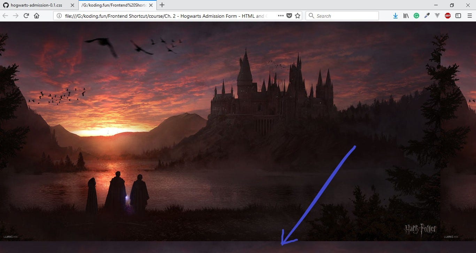Restore down the Firefox window
The image size is (476, 253).
tap(452, 5)
